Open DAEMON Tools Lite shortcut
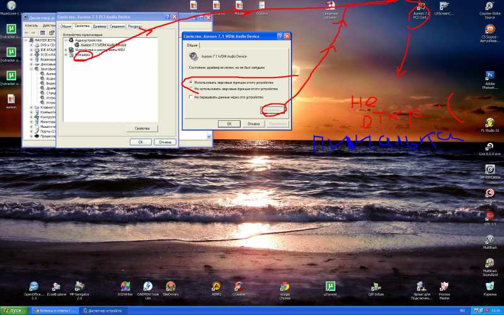The image size is (504, 315). [x=147, y=287]
